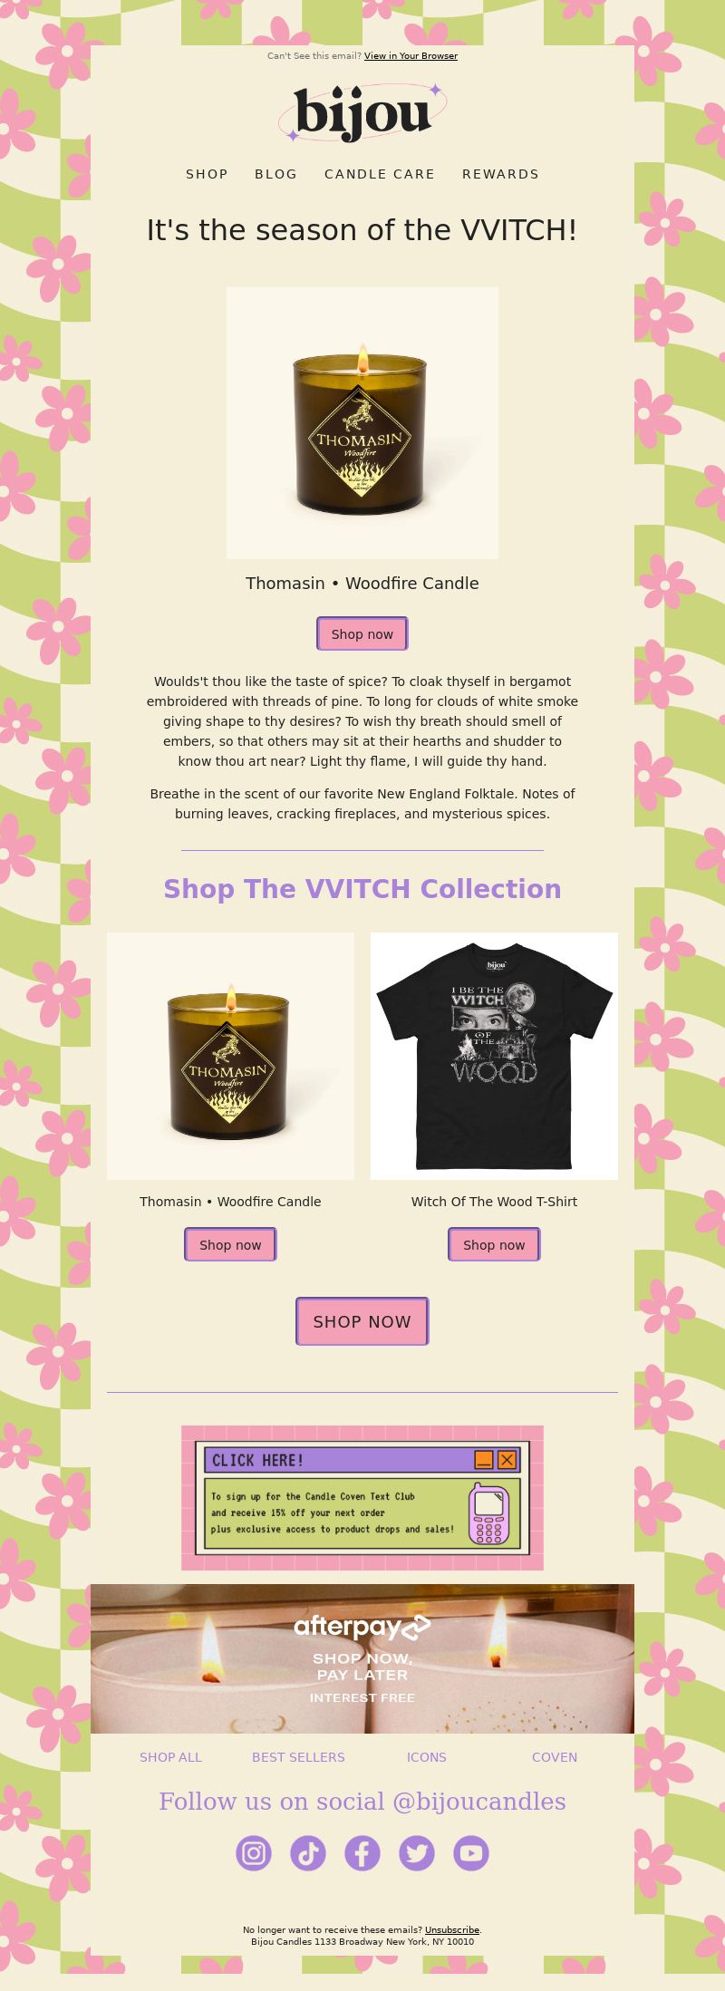The width and height of the screenshot is (725, 1991).
Task: Open the Shop menu item
Action: 208,174
